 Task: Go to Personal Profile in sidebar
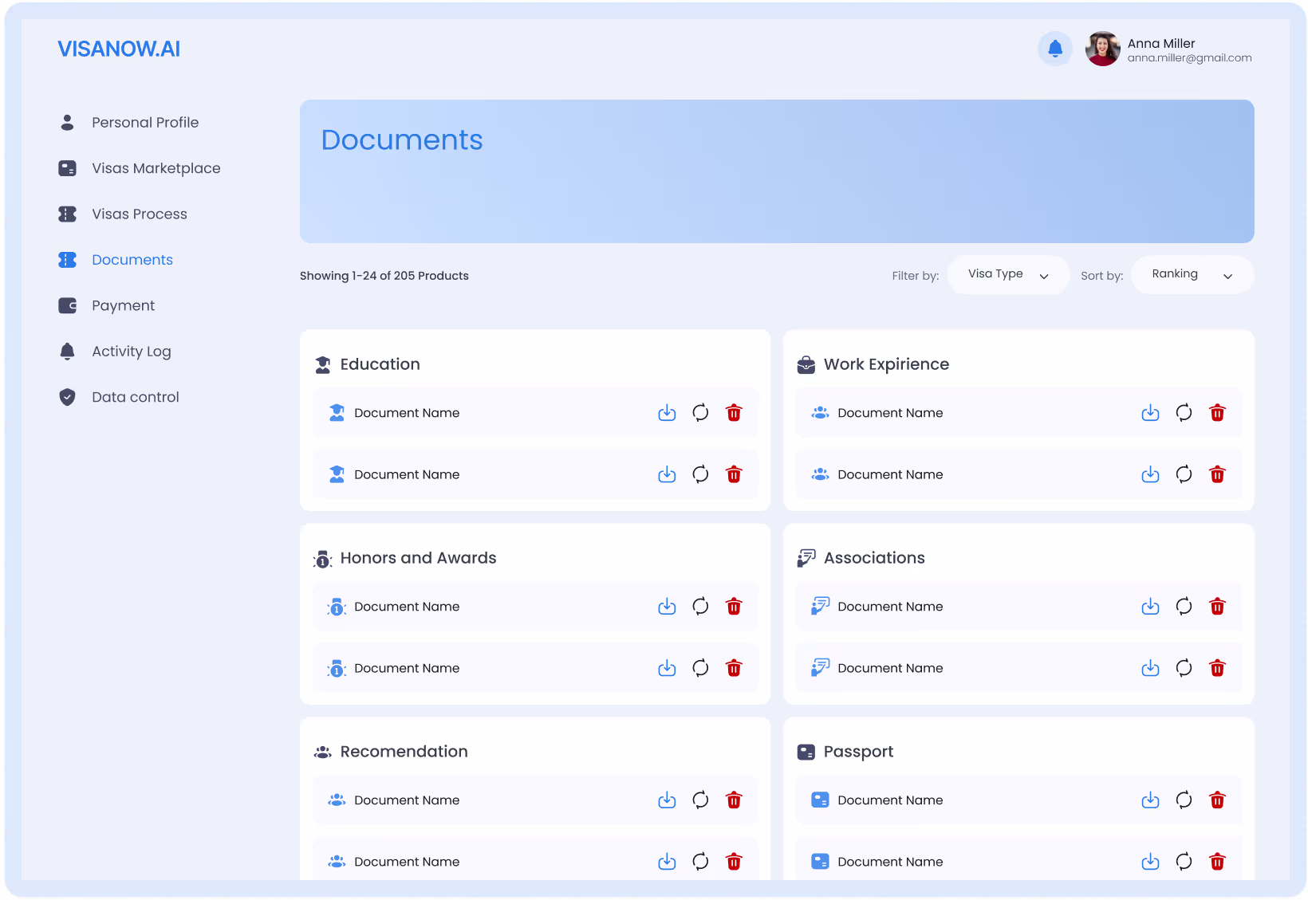point(129,123)
